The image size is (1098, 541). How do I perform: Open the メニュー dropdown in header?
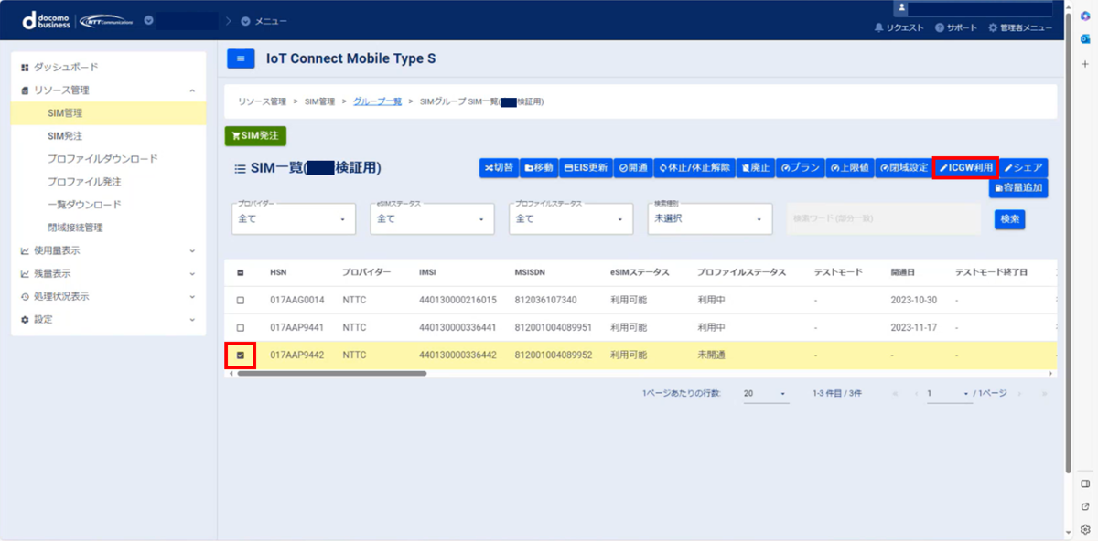point(264,21)
